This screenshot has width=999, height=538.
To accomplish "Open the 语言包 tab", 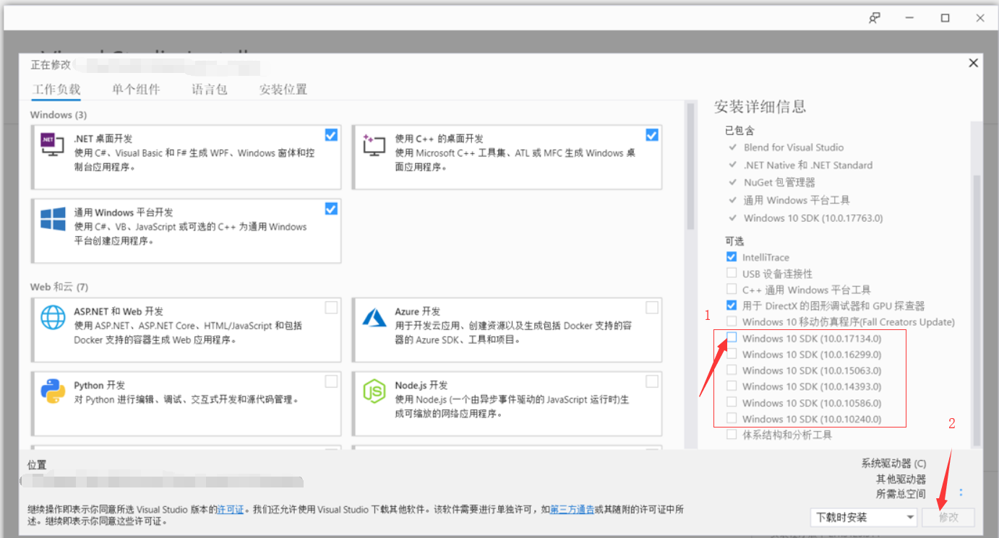I will 209,89.
